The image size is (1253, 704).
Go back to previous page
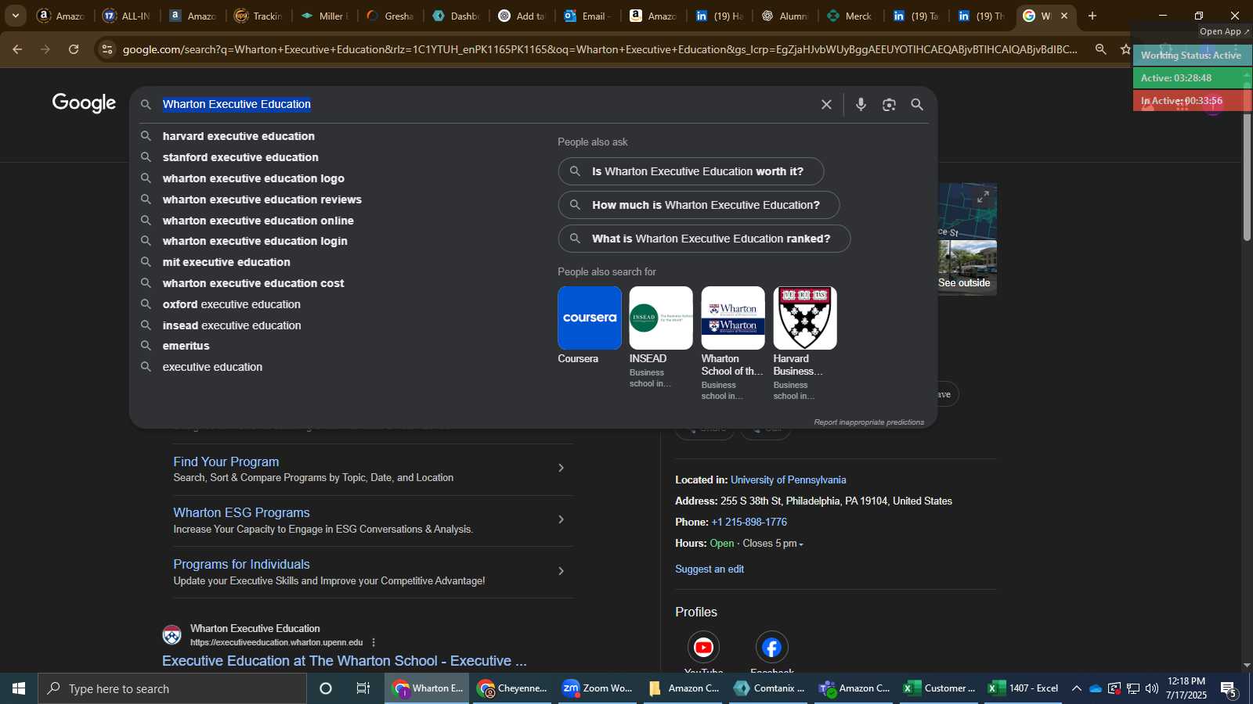click(x=17, y=49)
